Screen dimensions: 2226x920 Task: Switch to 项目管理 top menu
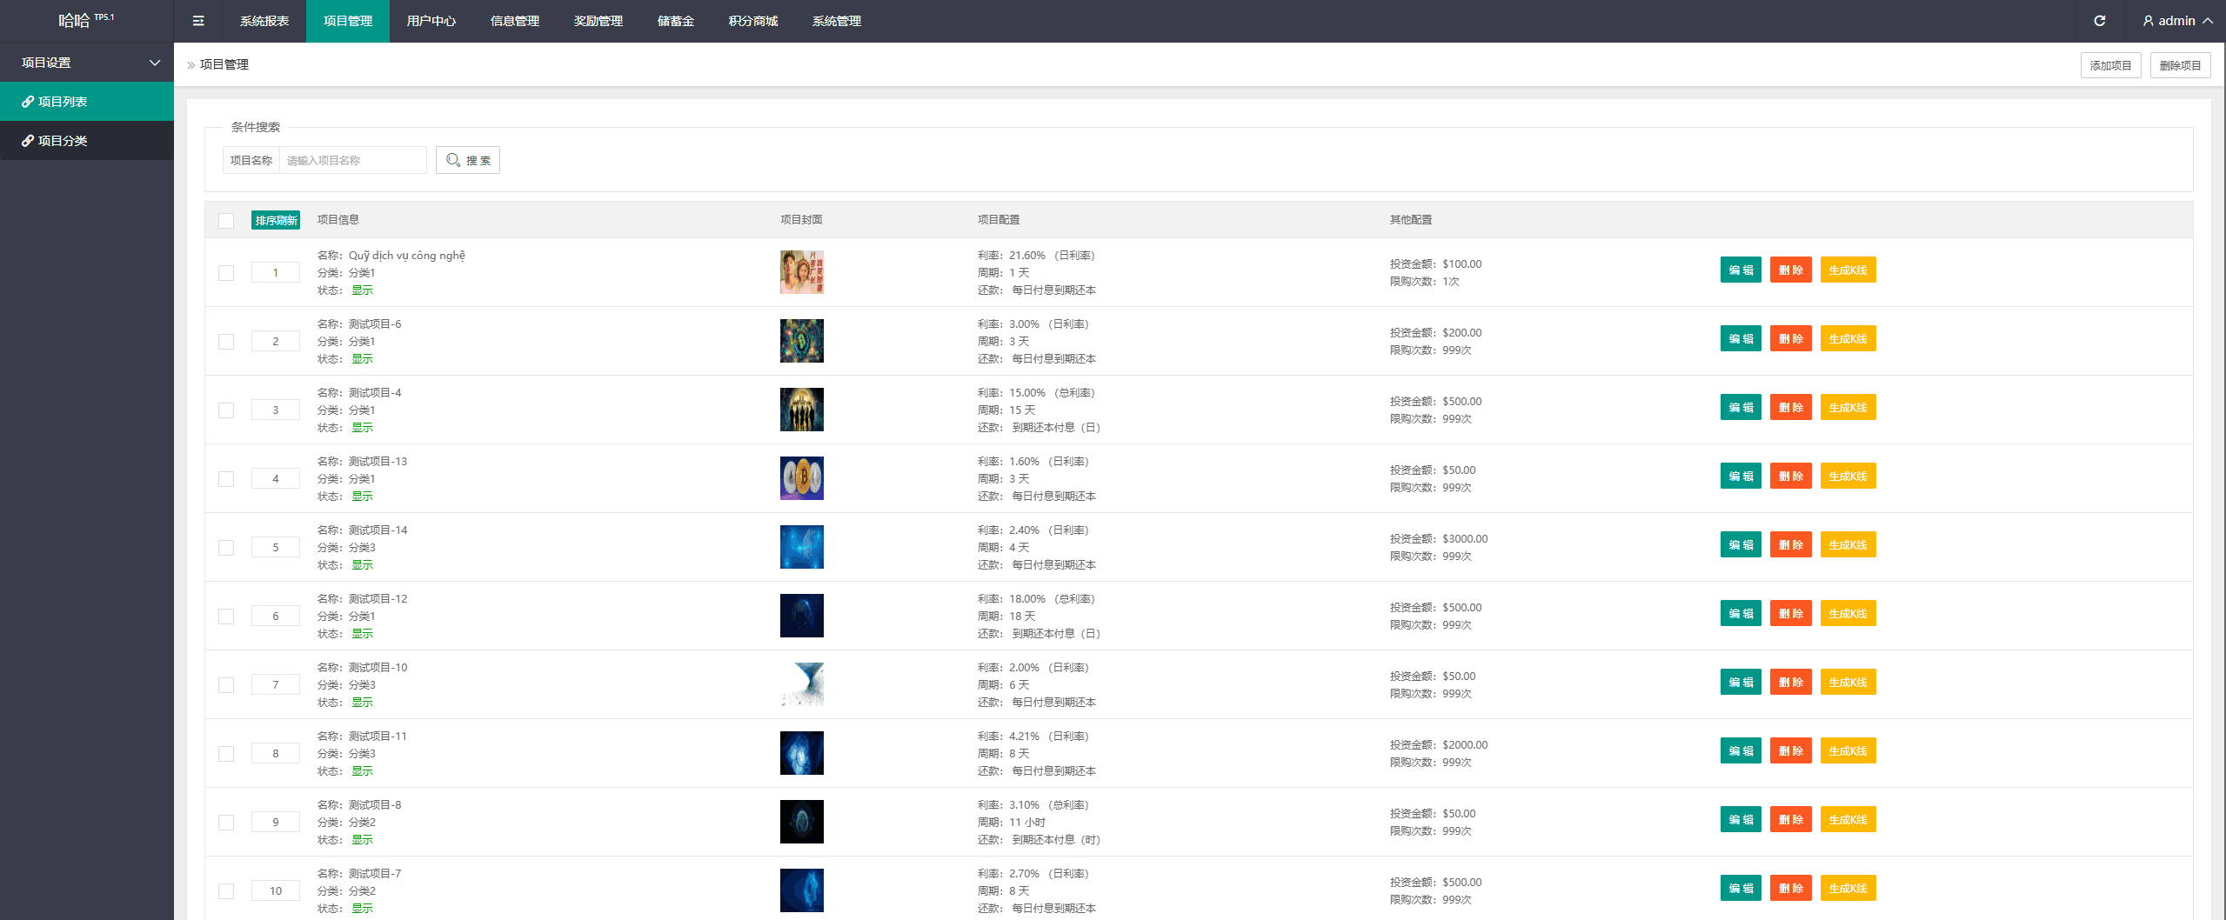pos(348,21)
